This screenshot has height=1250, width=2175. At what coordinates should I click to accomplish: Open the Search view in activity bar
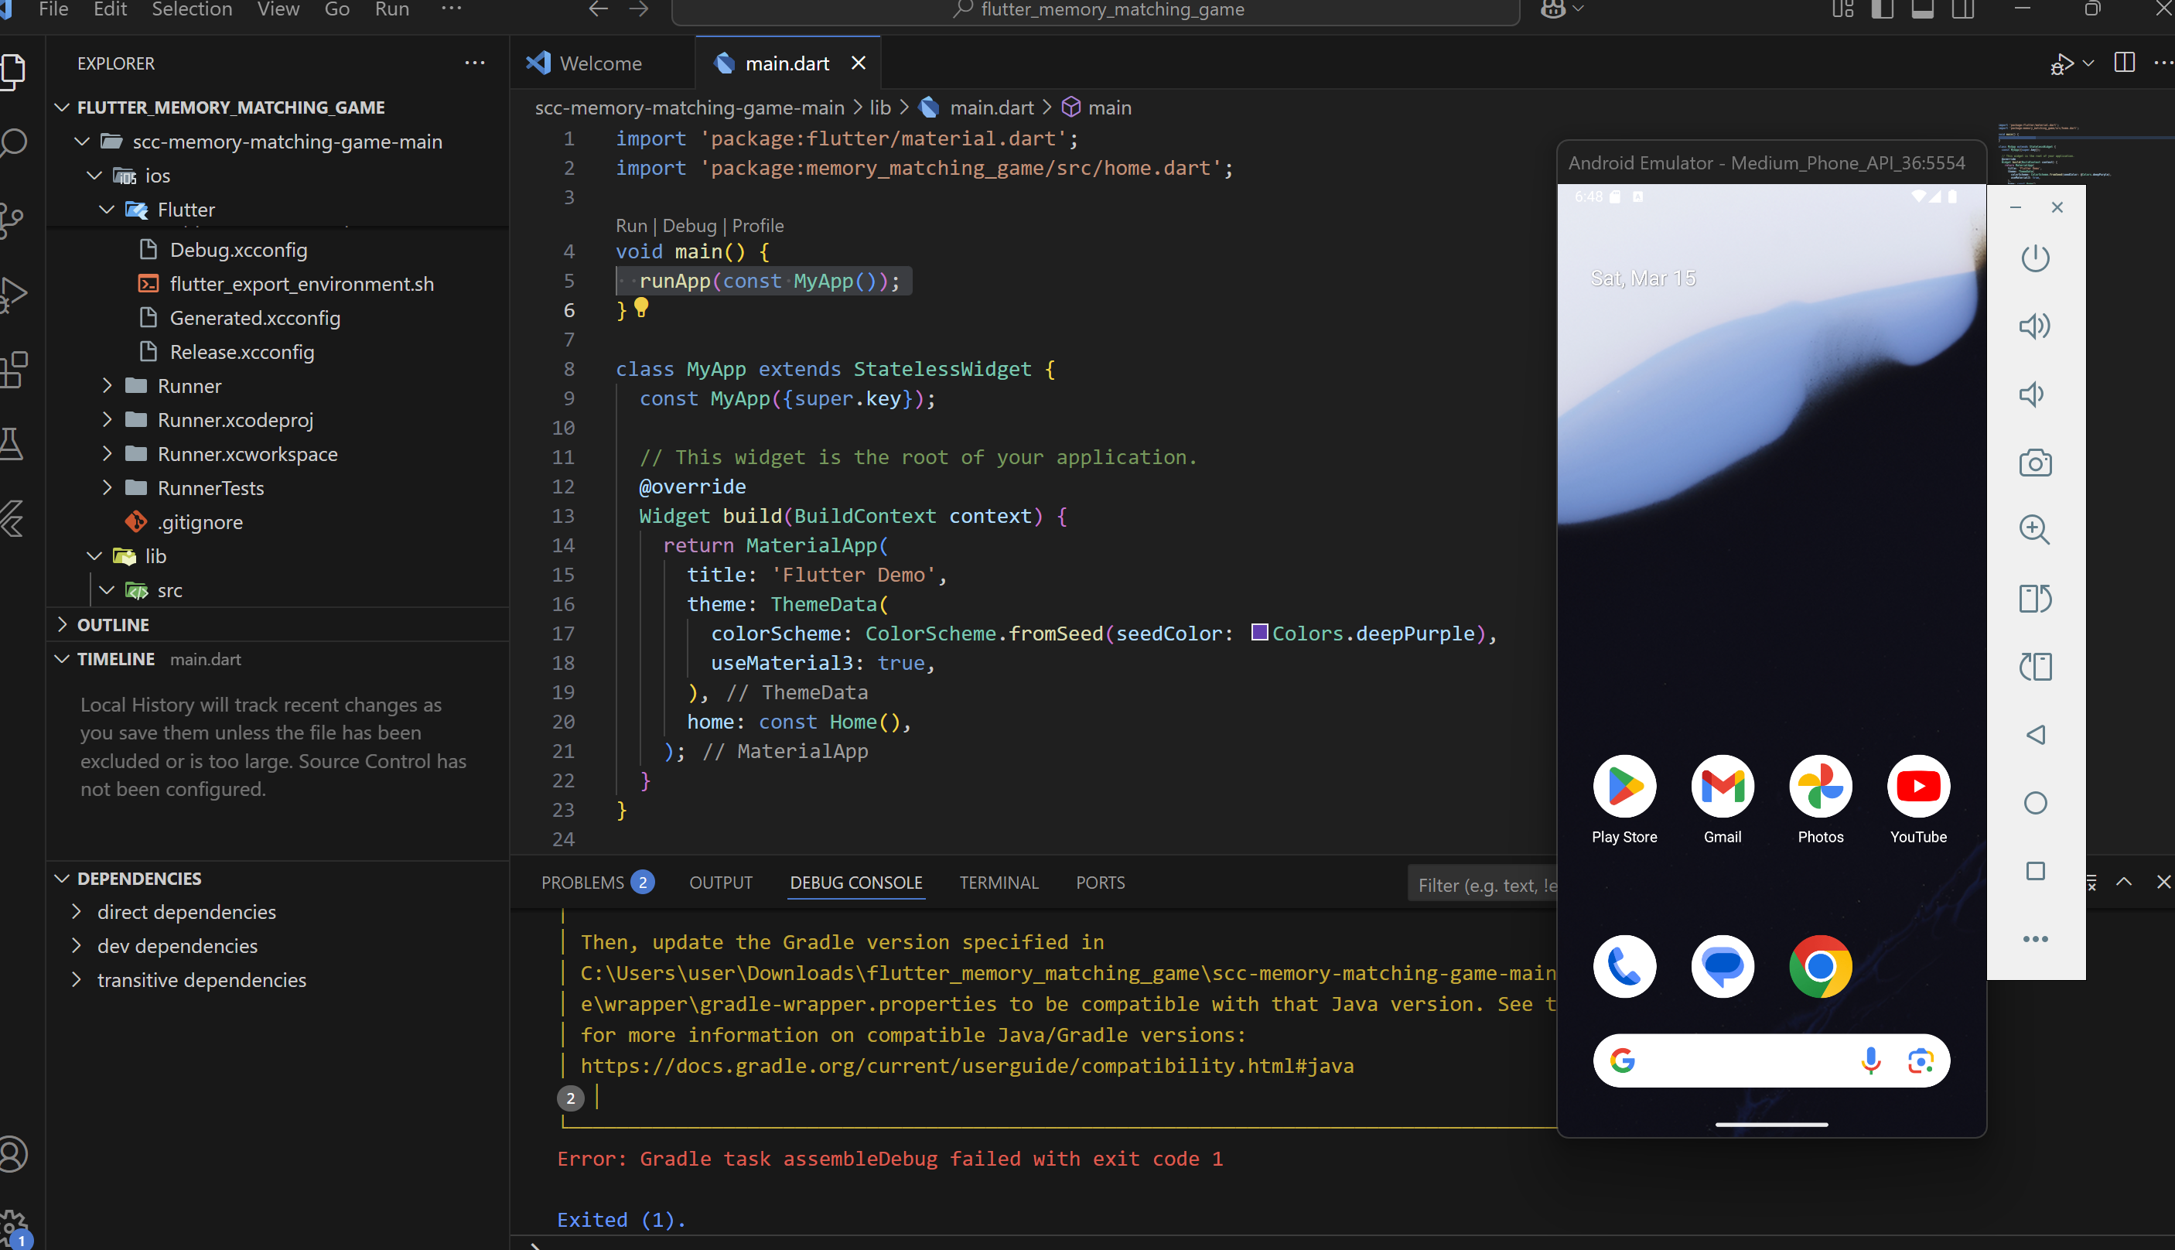[14, 142]
